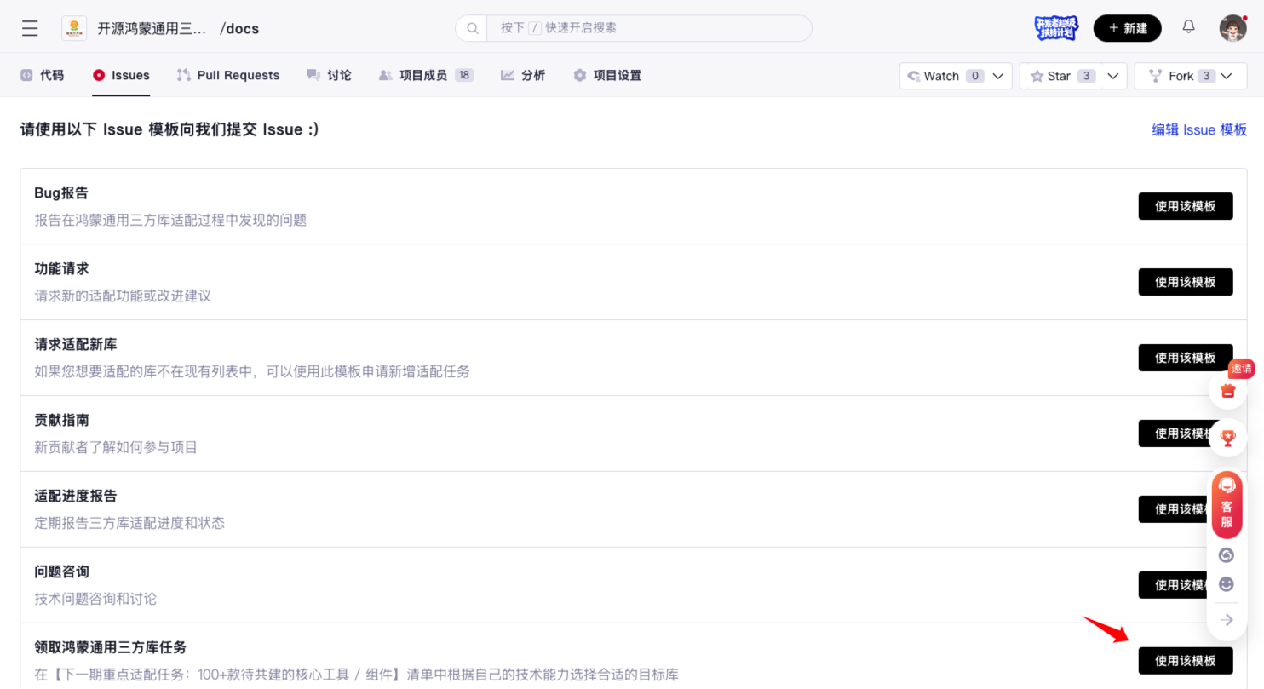
Task: Fork this repository
Action: pos(1181,76)
